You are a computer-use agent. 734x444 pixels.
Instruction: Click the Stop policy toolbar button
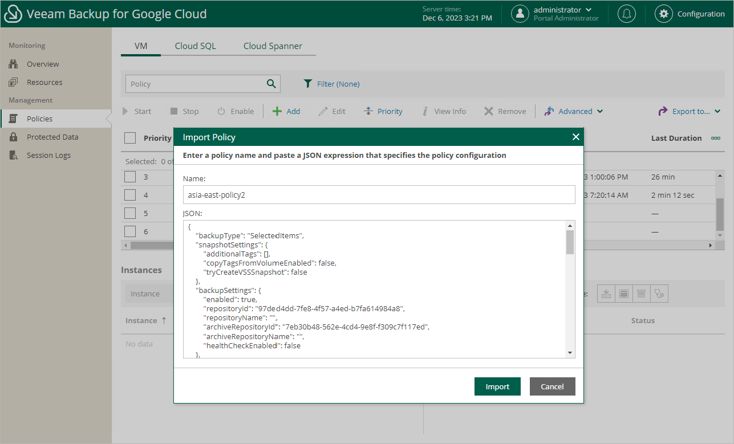pyautogui.click(x=184, y=111)
